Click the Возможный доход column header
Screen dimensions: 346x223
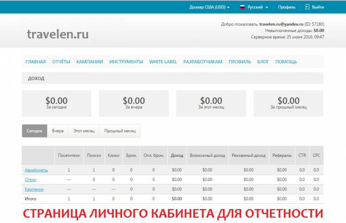pyautogui.click(x=208, y=155)
